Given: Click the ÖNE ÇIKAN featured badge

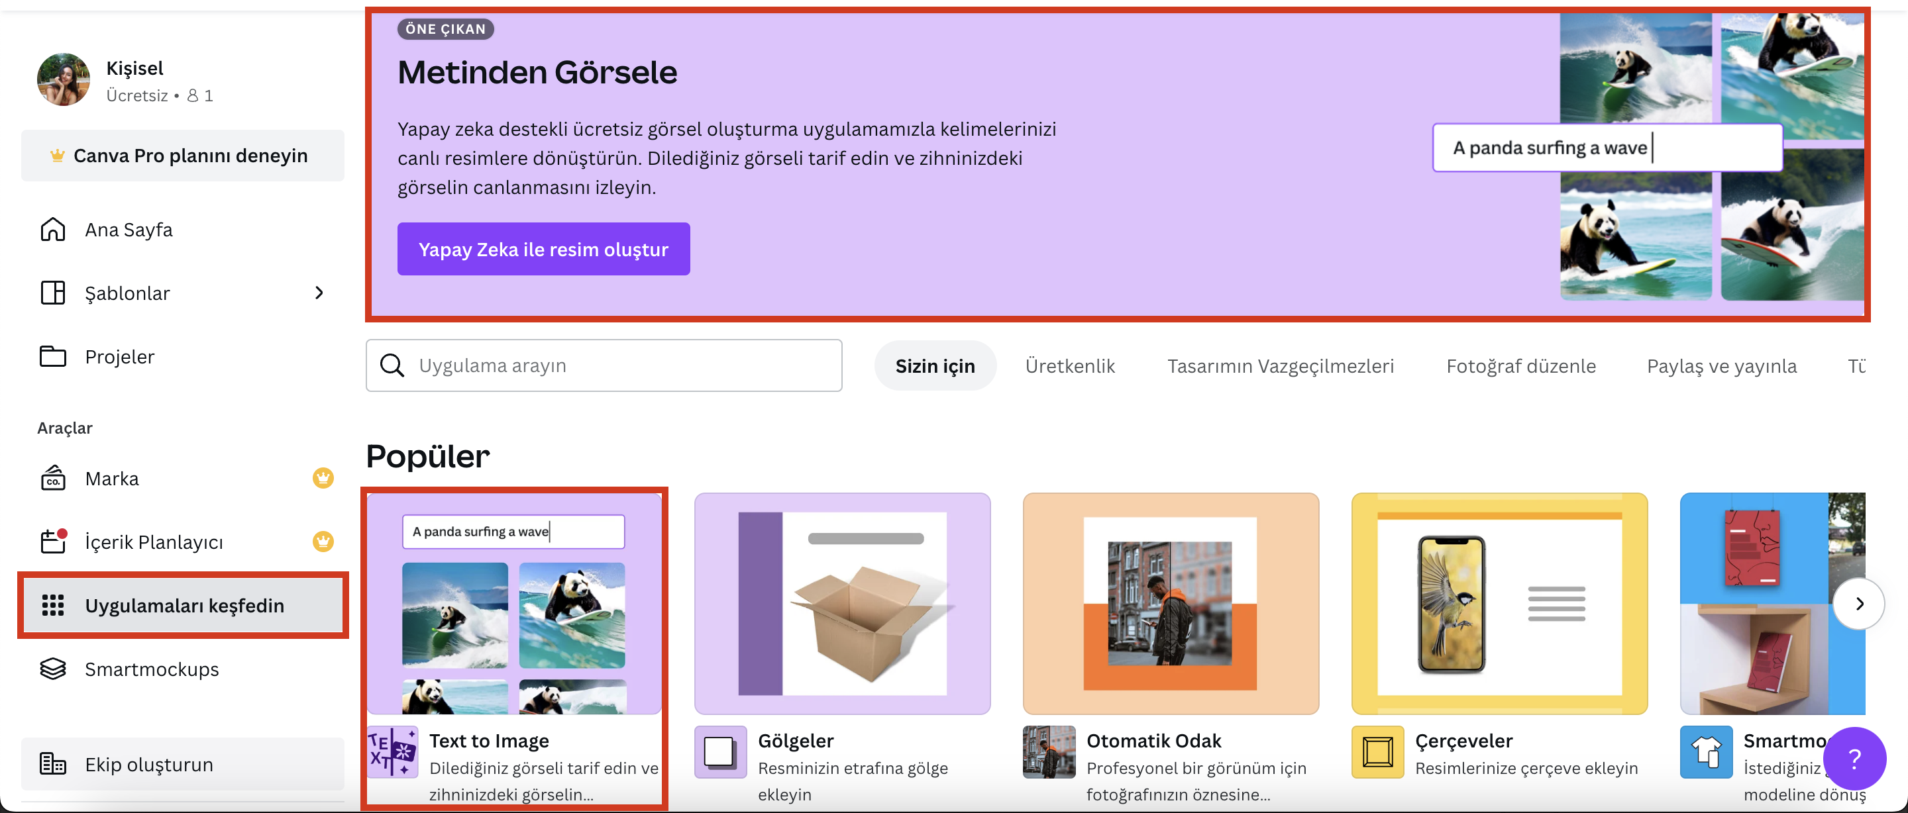Looking at the screenshot, I should click(x=445, y=29).
